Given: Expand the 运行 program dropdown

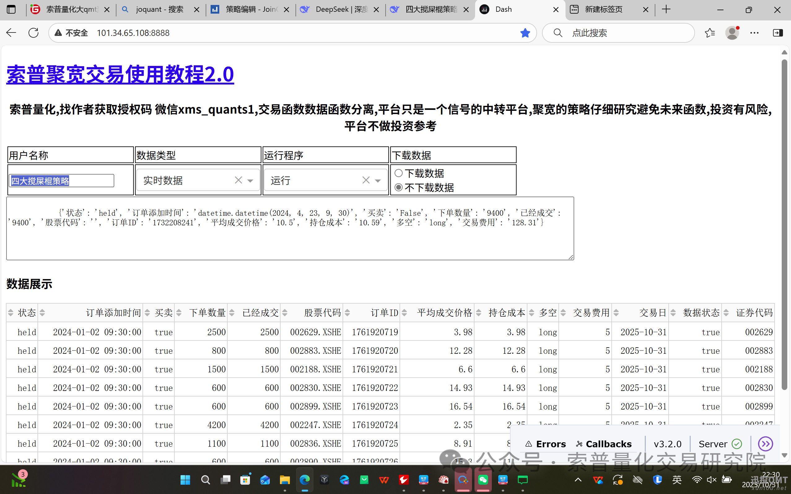Looking at the screenshot, I should pos(378,181).
